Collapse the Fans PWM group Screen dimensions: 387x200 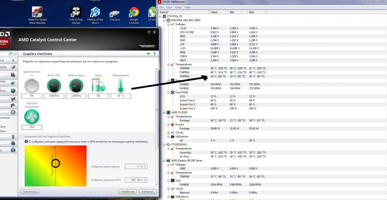(169, 92)
